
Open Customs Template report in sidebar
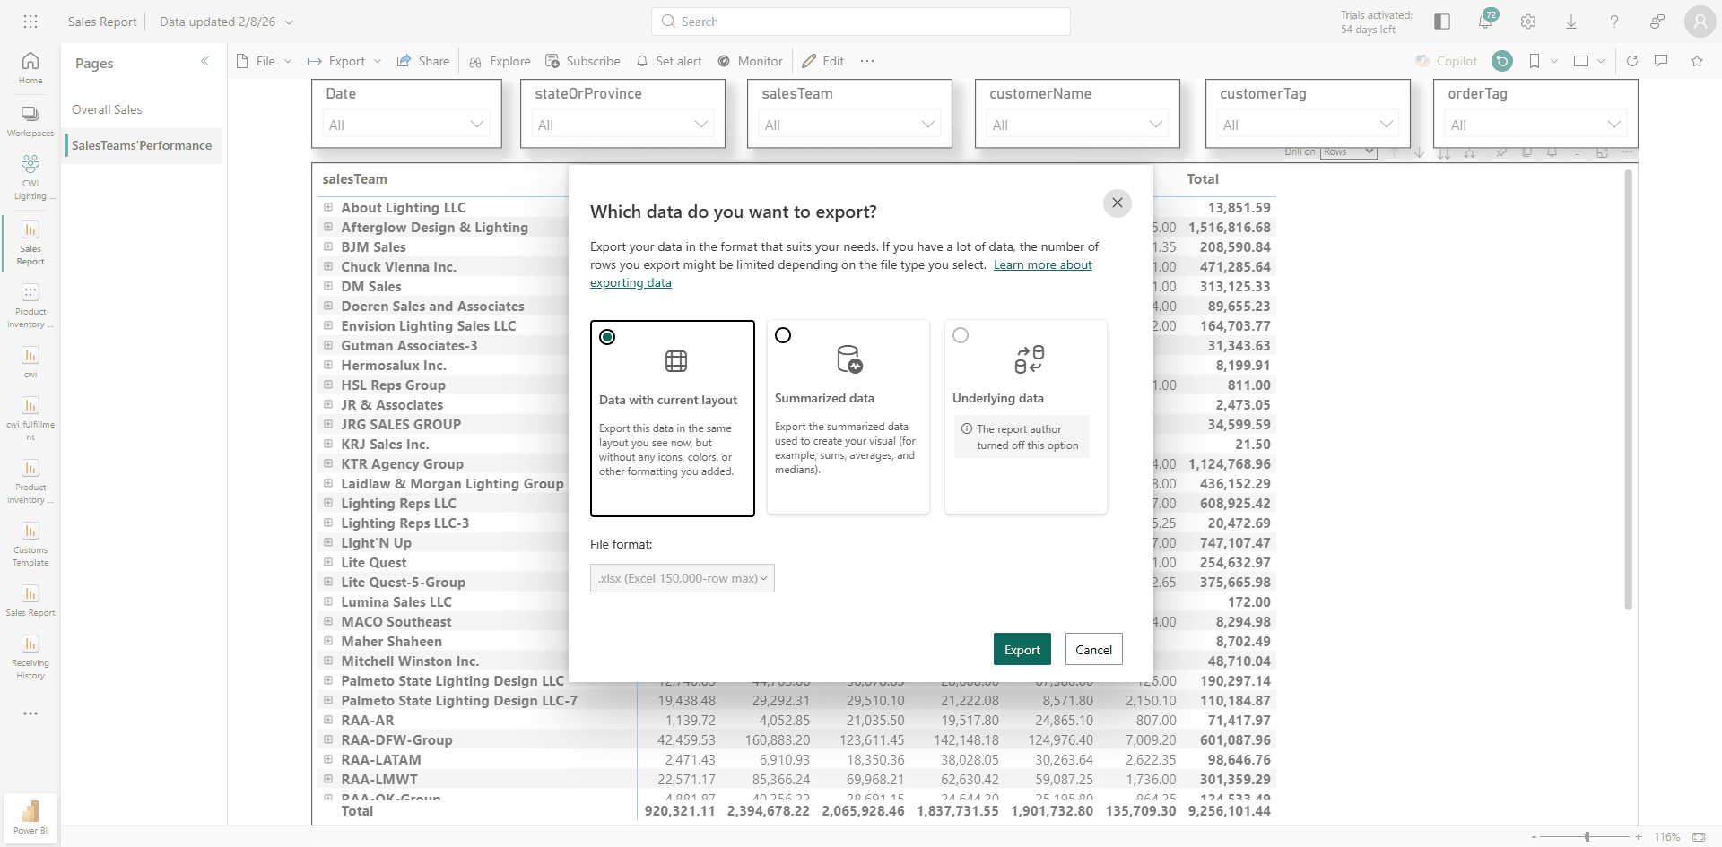pos(30,544)
